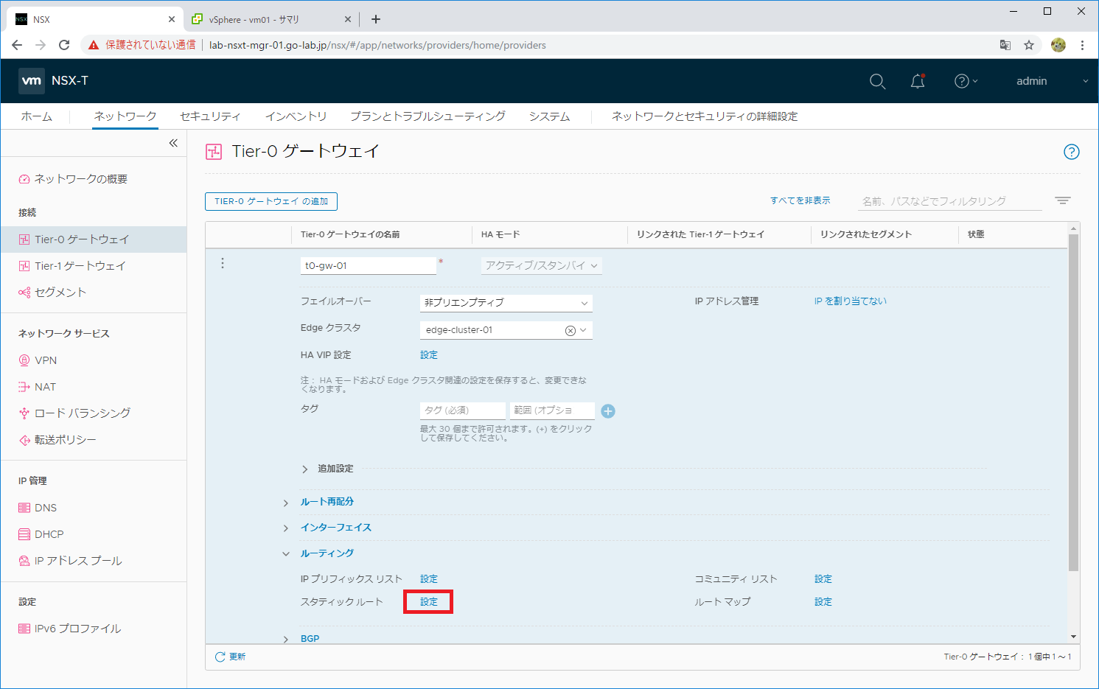Open the Chrome three-dot menu
Viewport: 1099px width, 689px height.
[x=1082, y=45]
